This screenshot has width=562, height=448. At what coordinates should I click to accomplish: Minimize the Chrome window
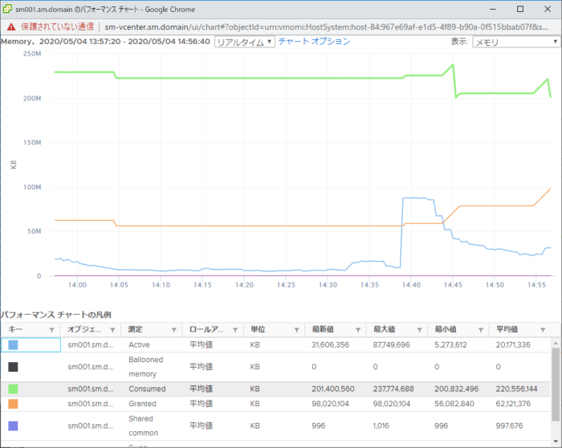point(493,9)
